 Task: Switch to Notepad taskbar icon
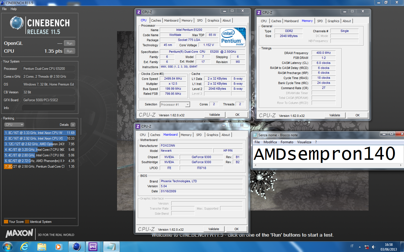point(111,247)
